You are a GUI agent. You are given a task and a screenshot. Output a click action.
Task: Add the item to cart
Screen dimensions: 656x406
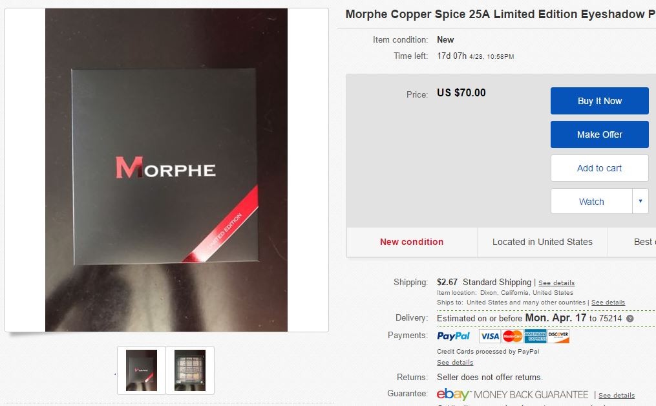[x=600, y=168]
